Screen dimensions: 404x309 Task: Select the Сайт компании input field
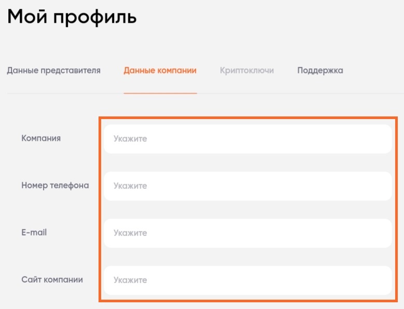tap(247, 280)
